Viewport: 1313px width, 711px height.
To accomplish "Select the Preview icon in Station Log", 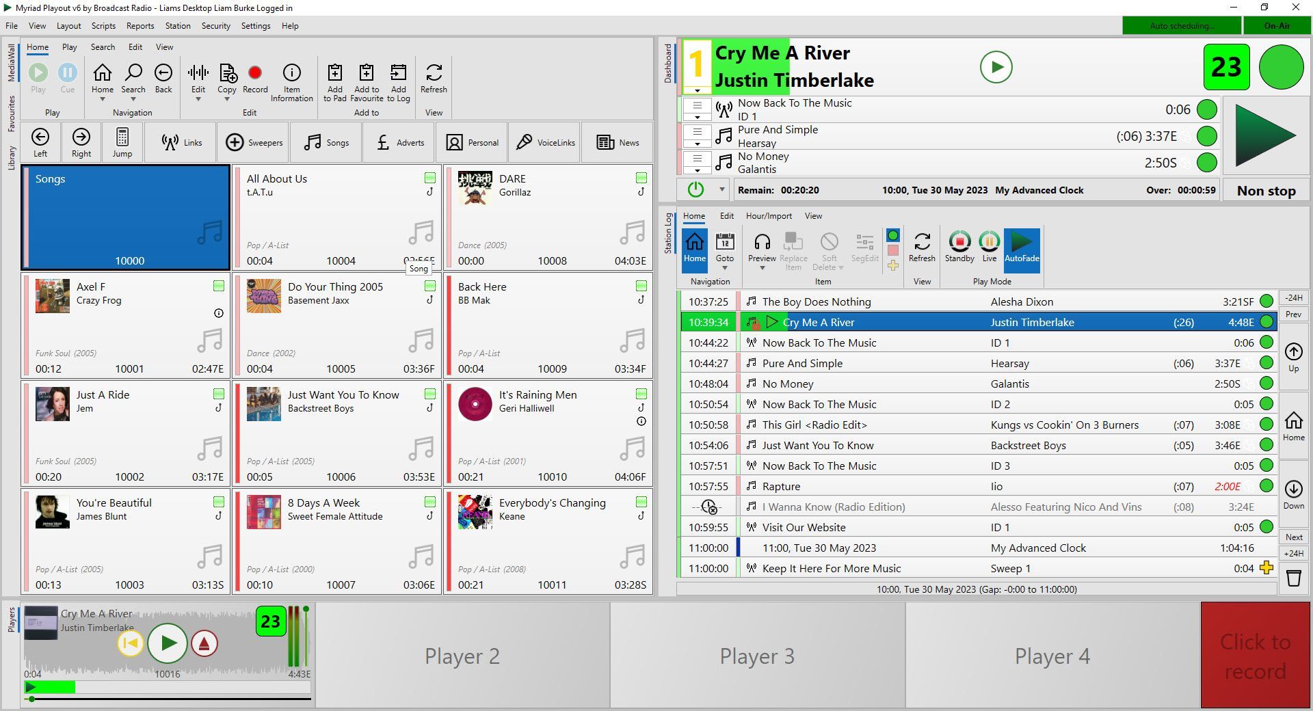I will (761, 249).
